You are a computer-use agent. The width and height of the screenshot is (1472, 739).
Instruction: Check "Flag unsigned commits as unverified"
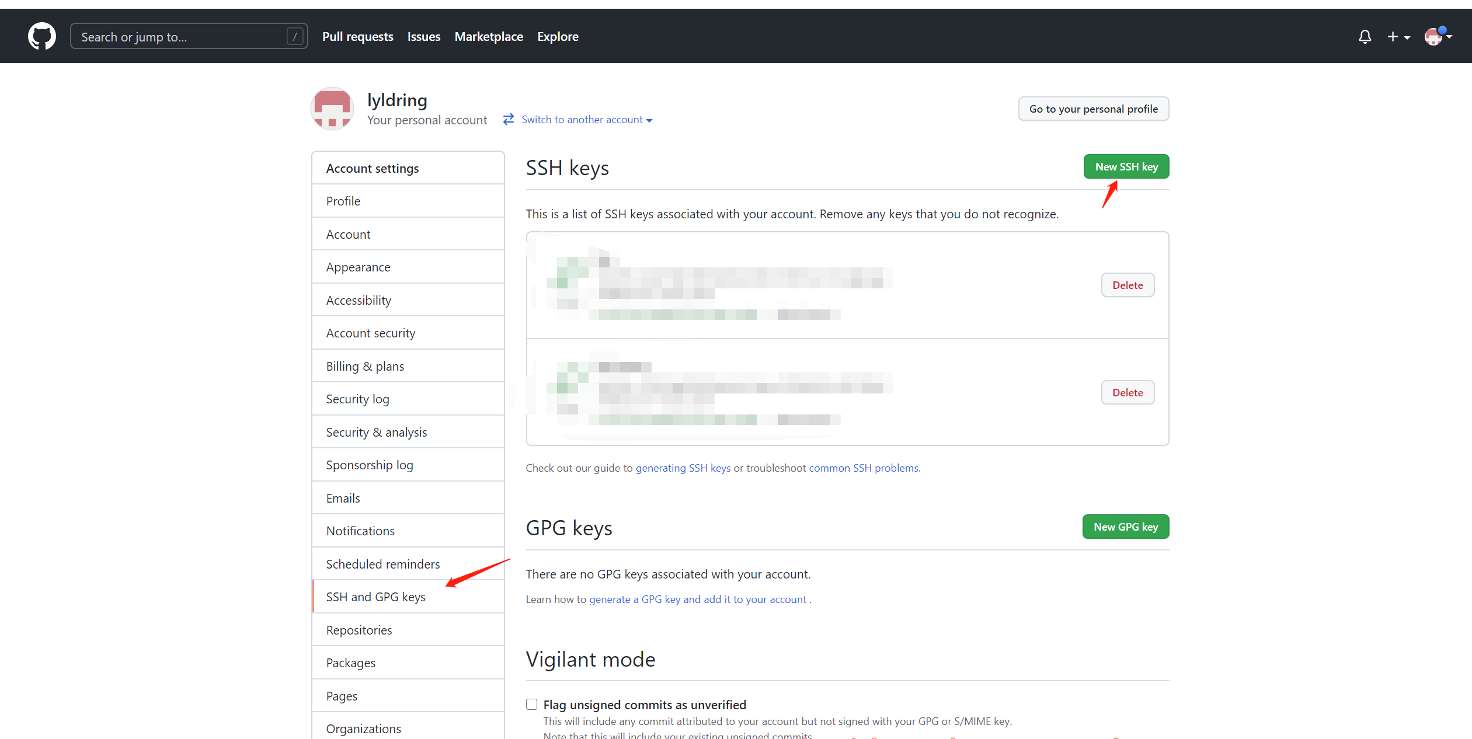point(531,704)
